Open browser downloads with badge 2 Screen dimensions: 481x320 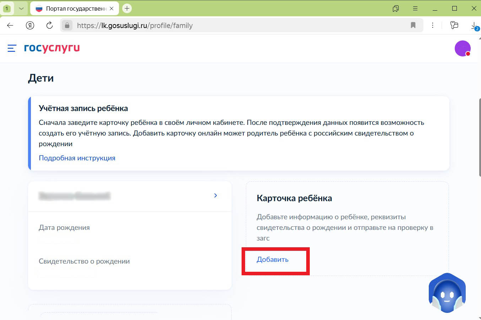coord(473,25)
